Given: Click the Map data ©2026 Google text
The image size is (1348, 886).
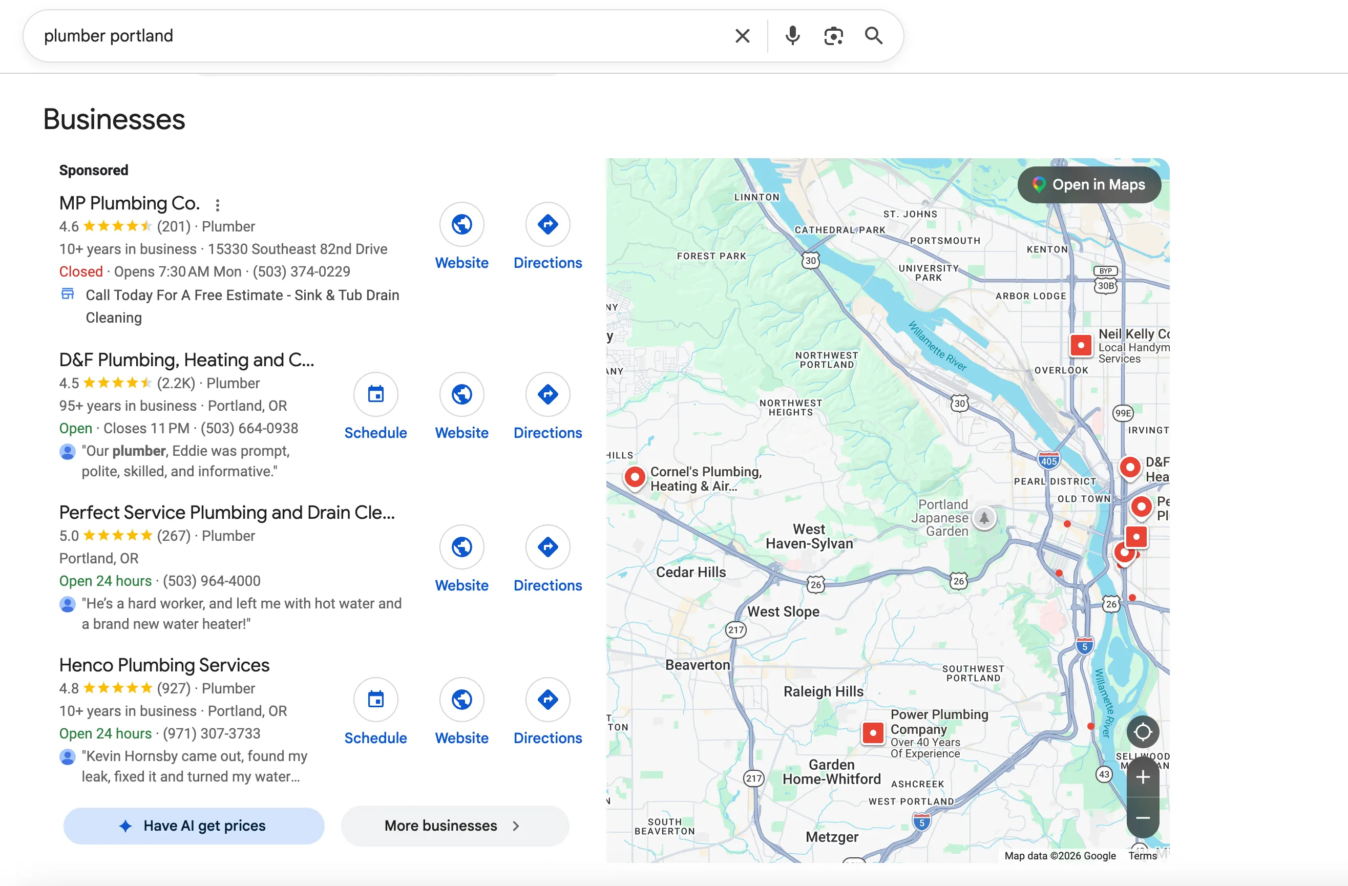Looking at the screenshot, I should (1060, 855).
